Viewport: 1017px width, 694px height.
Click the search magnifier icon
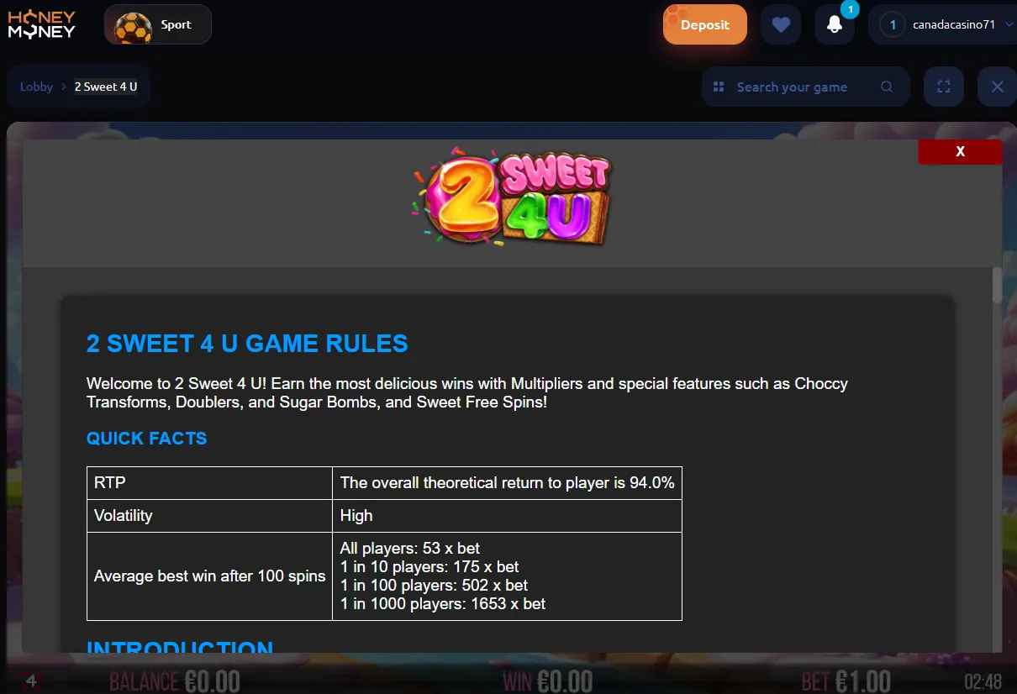coord(887,87)
